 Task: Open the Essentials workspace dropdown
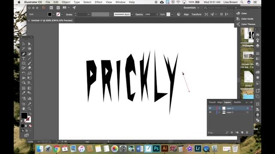(191, 8)
